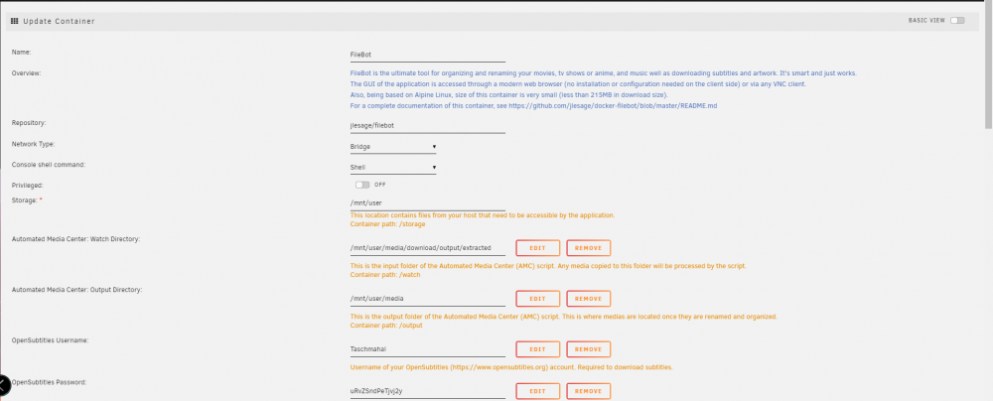
Task: Edit the OpenSubtitles Password setting
Action: [537, 391]
